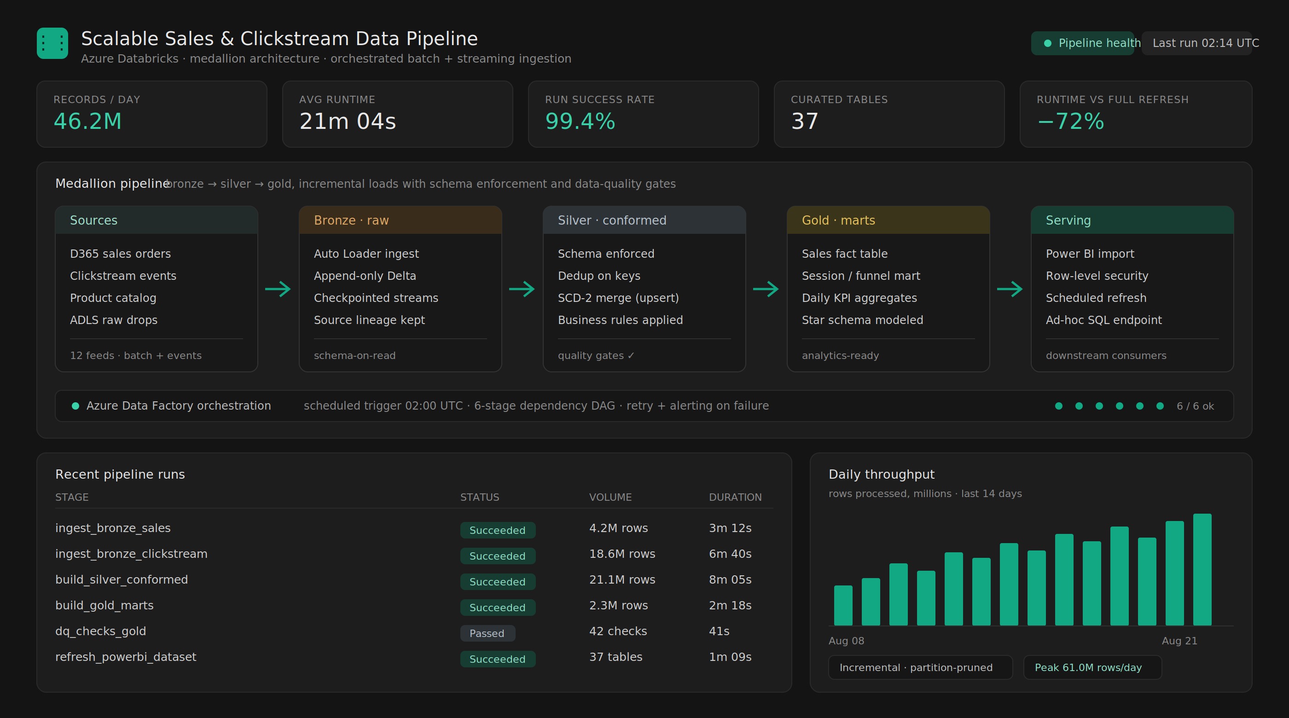The width and height of the screenshot is (1289, 718).
Task: Click the Peak 61.0M rows/day chip
Action: click(x=1092, y=667)
